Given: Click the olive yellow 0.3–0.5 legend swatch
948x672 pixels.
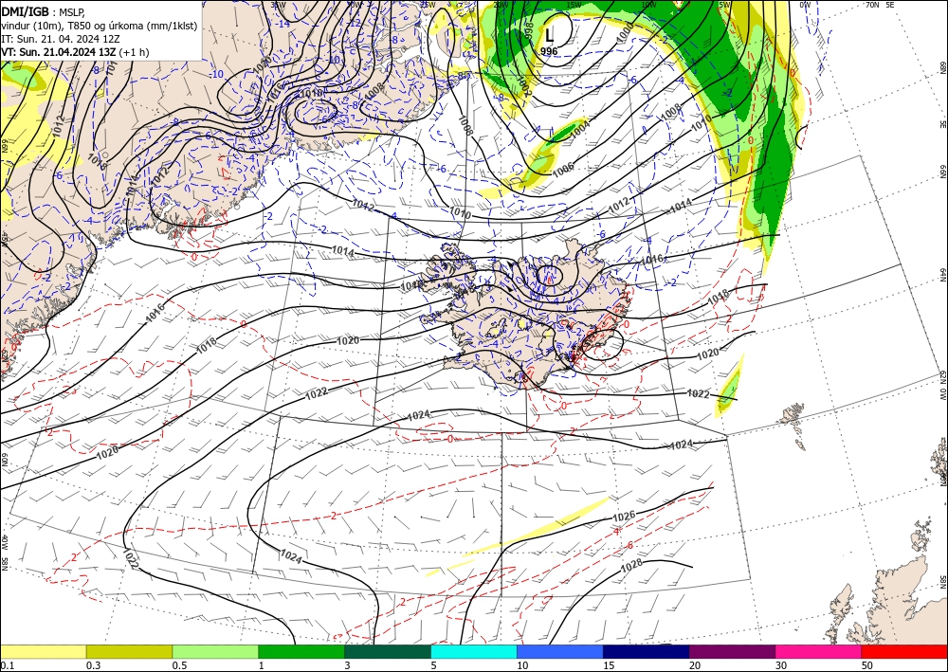Looking at the screenshot, I should [x=129, y=651].
